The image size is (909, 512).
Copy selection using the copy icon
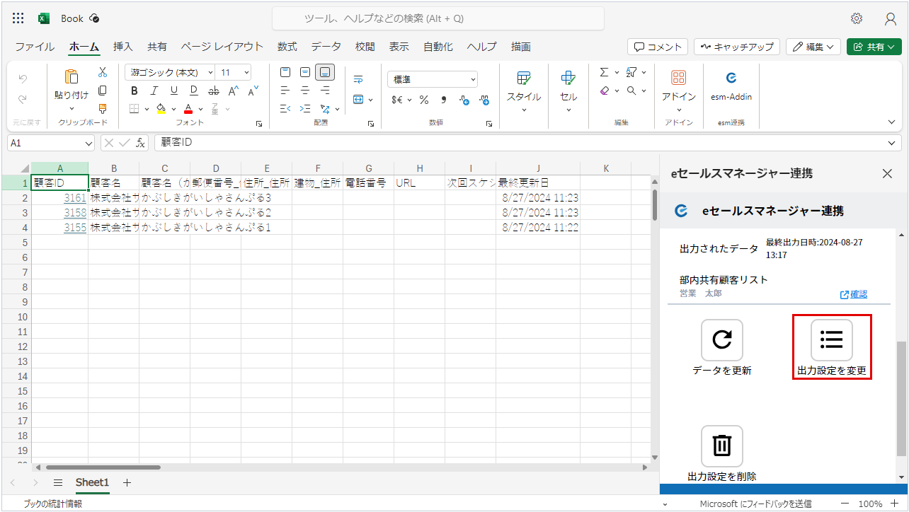tap(103, 91)
